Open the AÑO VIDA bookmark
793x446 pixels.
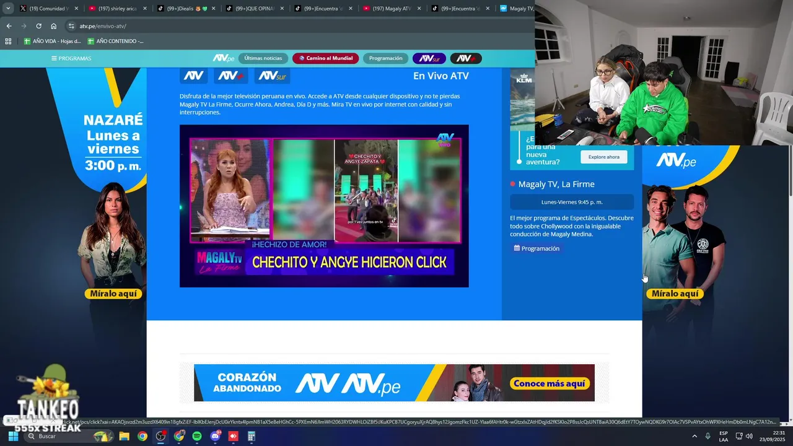53,42
